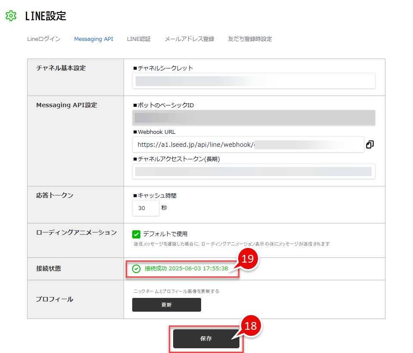This screenshot has width=413, height=353.
Task: Switch to the Lineログイン tab
Action: pos(43,39)
